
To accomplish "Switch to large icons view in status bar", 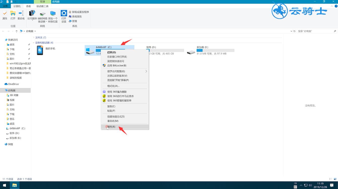I will (x=335, y=179).
